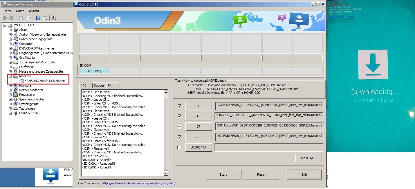Screen dimensions: 415x189
Task: Open the Mass D/L dropdown button
Action: 309,158
